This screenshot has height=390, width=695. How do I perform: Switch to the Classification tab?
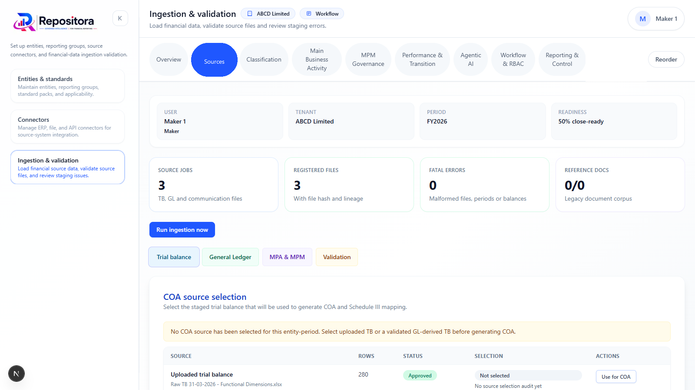pyautogui.click(x=264, y=59)
